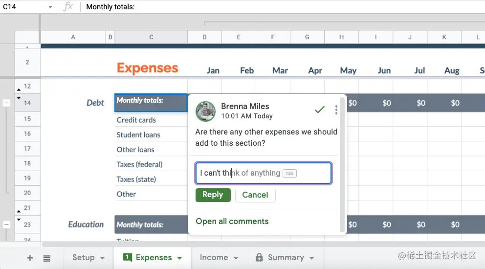The height and width of the screenshot is (269, 485).
Task: Click the horizontal sheet scrollbar
Action: [x=263, y=245]
